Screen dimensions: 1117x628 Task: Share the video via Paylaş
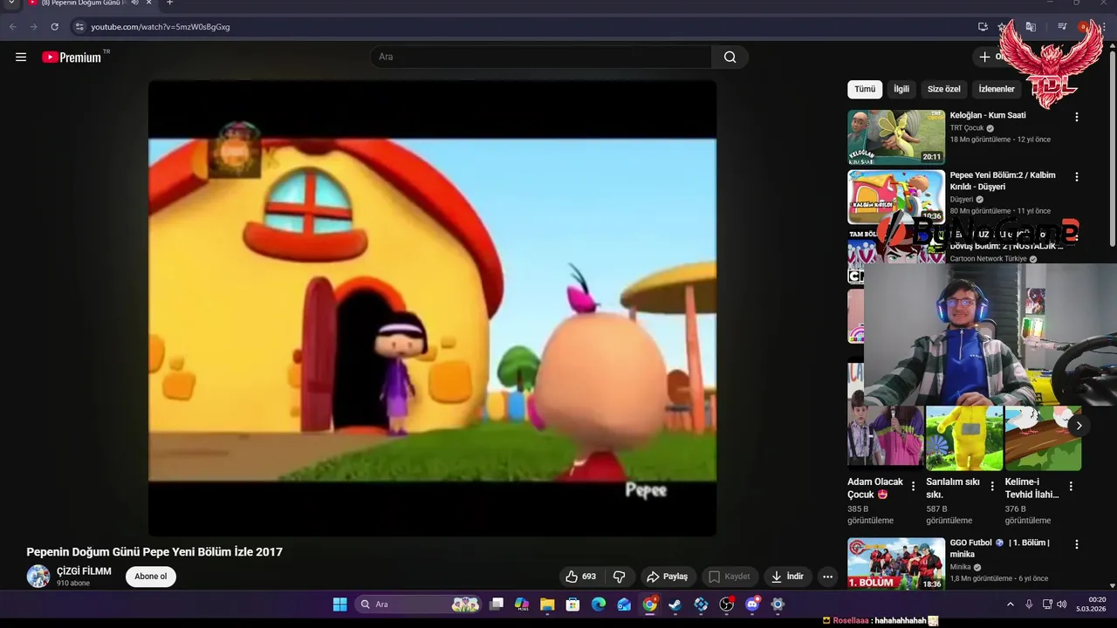(667, 577)
